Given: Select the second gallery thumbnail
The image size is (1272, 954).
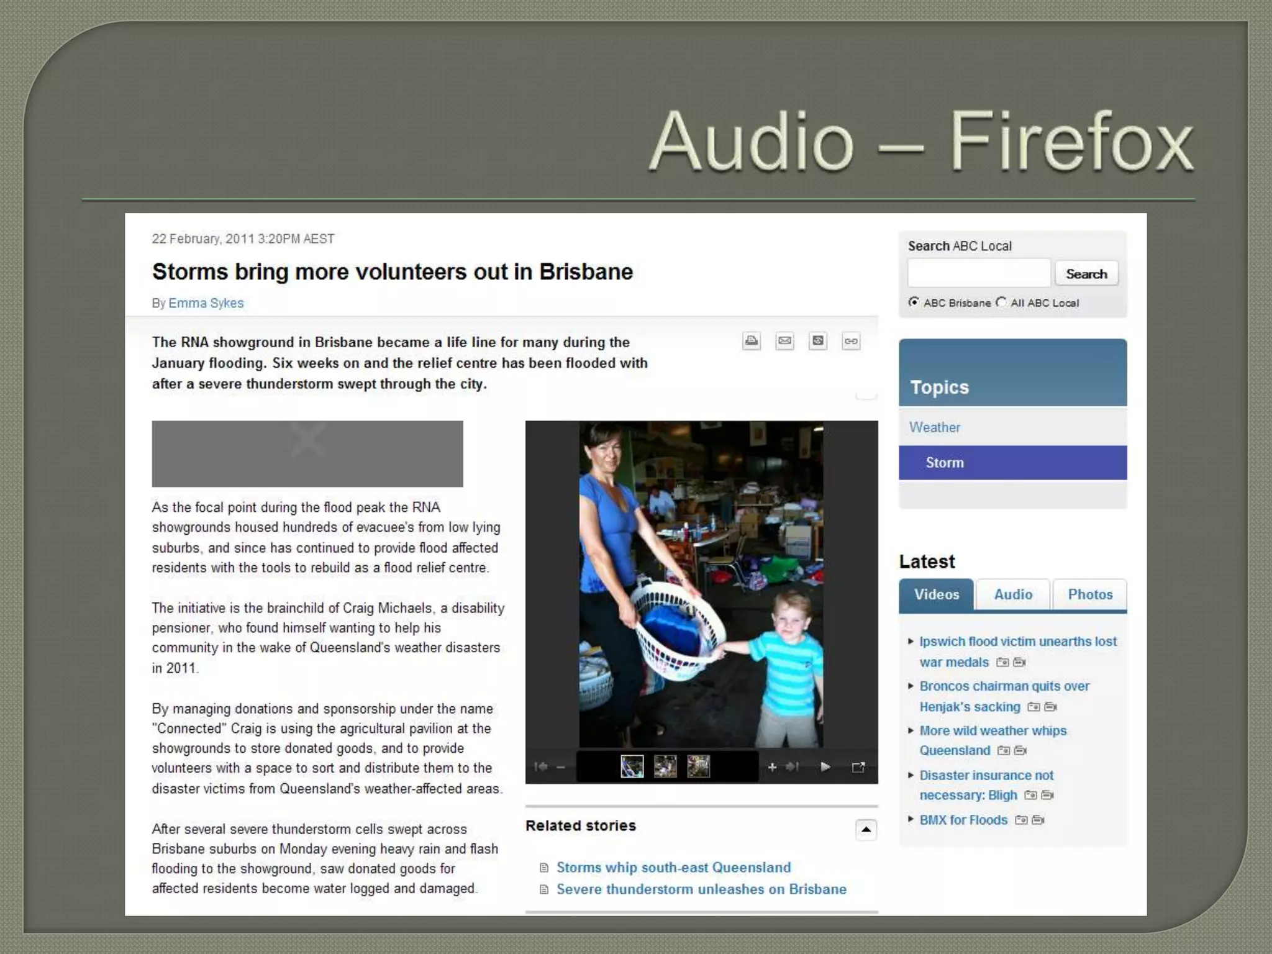Looking at the screenshot, I should coord(665,766).
